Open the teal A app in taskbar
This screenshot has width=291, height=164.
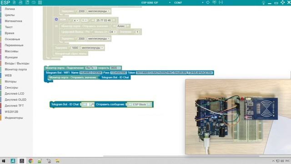click(x=13, y=161)
